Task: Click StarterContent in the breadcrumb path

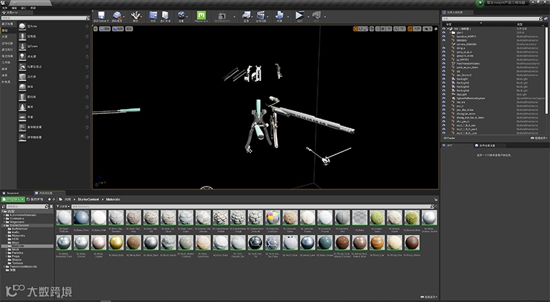Action: [89, 199]
